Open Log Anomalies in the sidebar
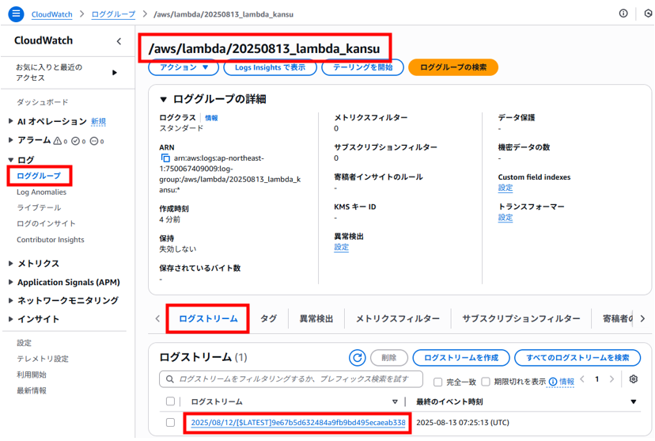 tap(41, 192)
